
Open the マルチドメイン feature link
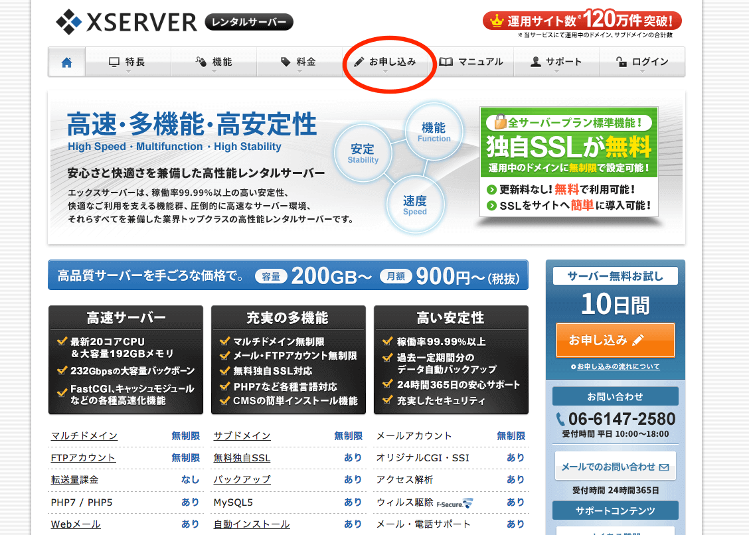point(84,436)
